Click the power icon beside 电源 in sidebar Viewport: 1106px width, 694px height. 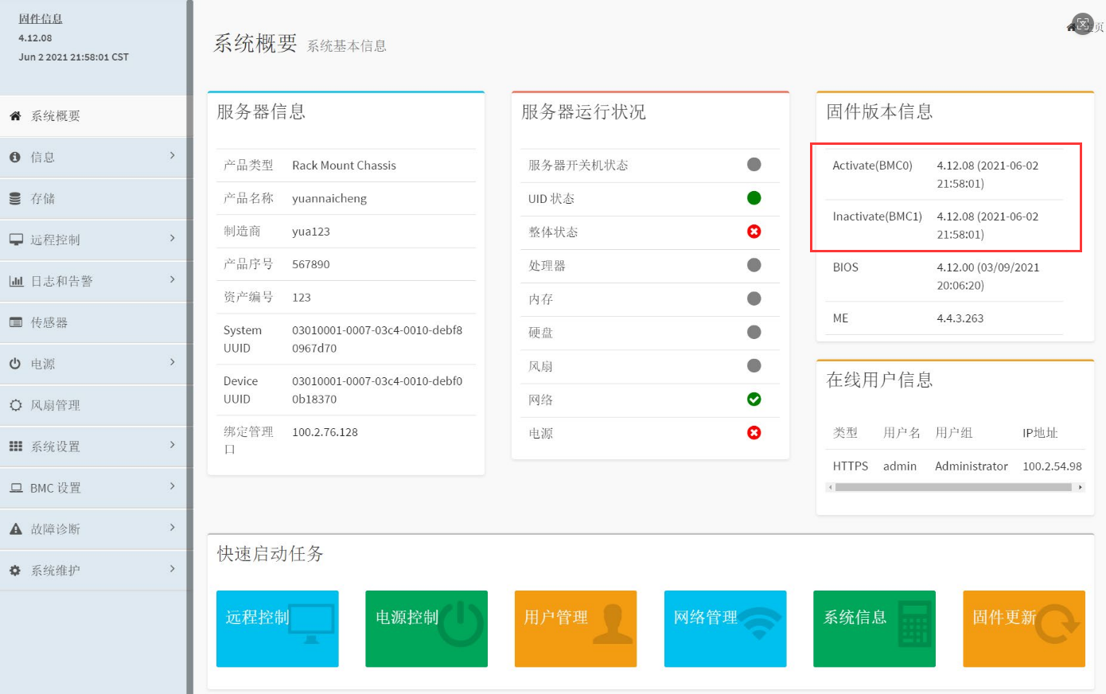[15, 364]
